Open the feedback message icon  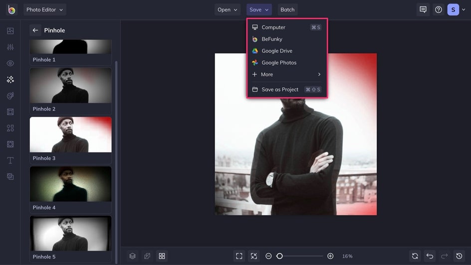point(423,9)
